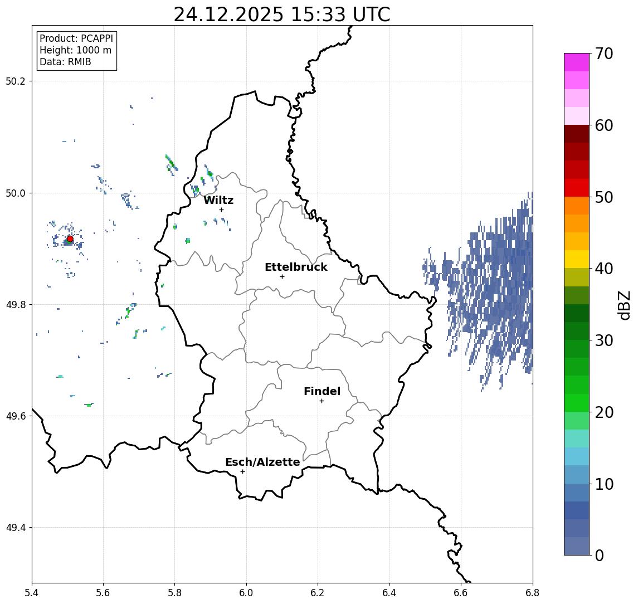Click the latitude tick label 49.4
Screen dimensions: 638x604
tap(16, 528)
